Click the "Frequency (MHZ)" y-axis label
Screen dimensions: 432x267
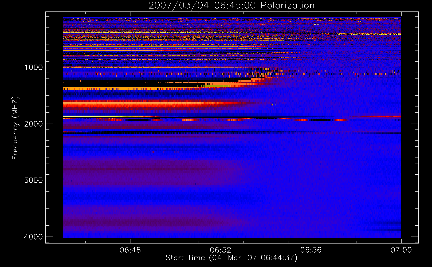click(15, 128)
